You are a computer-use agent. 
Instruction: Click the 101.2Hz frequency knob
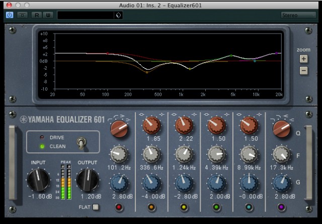pos(119,154)
